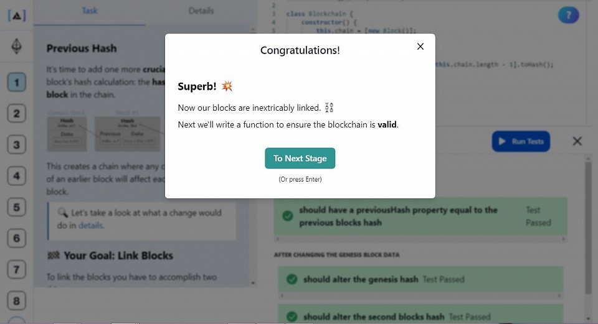The height and width of the screenshot is (324, 598).
Task: Open the blue help question mark icon
Action: coord(568,15)
